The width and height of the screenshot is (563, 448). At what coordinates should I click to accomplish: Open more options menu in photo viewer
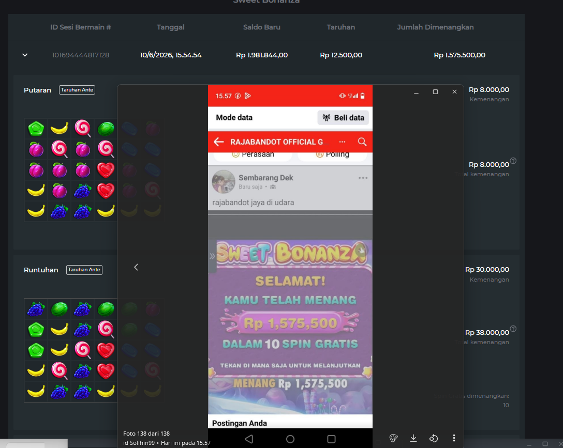pos(454,438)
